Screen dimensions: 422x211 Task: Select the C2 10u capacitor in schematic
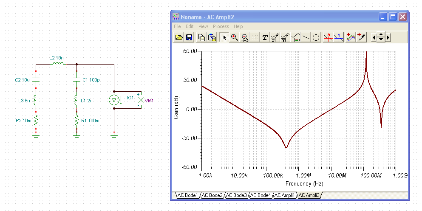pos(36,79)
